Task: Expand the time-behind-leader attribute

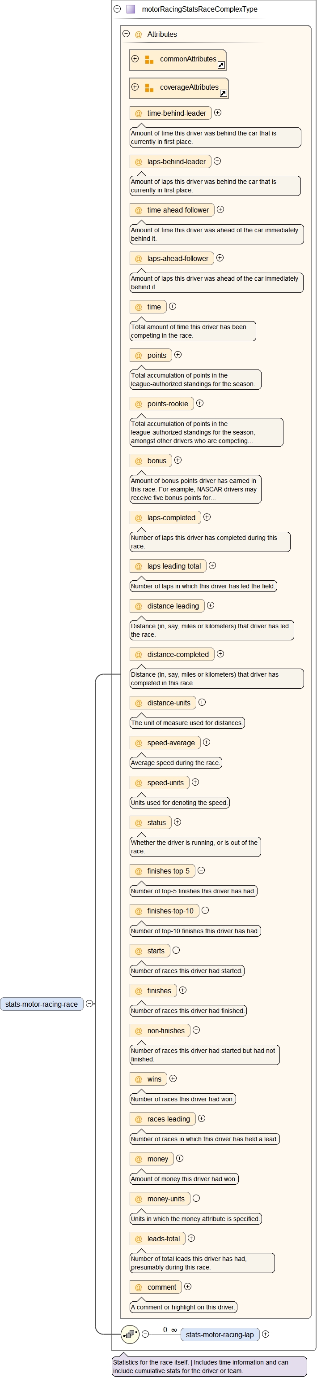Action: [218, 113]
